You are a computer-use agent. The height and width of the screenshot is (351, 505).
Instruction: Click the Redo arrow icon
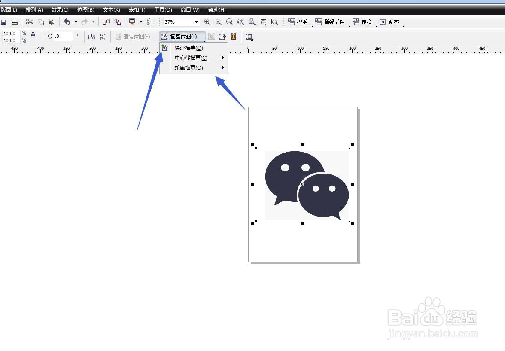point(84,22)
